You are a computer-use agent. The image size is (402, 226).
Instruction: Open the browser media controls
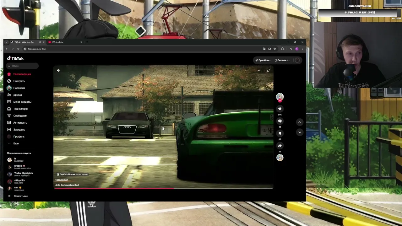click(291, 49)
